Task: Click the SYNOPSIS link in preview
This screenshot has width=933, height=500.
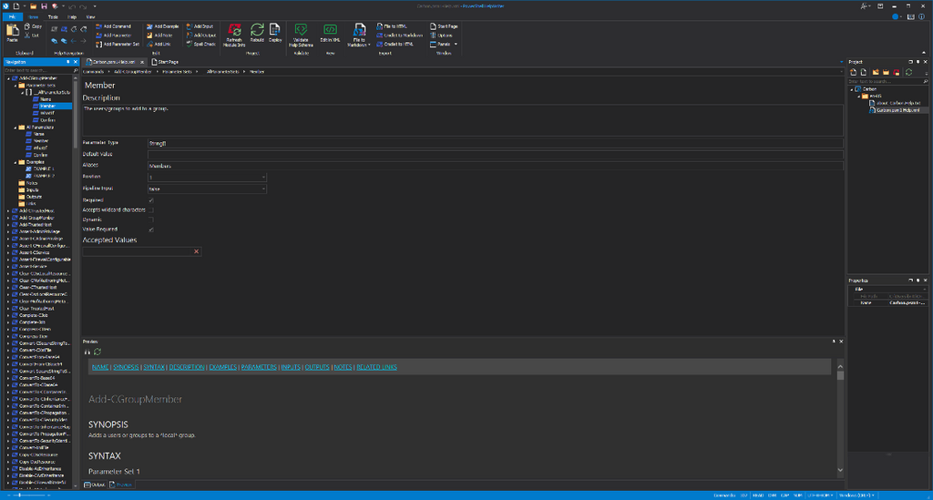Action: pos(126,367)
